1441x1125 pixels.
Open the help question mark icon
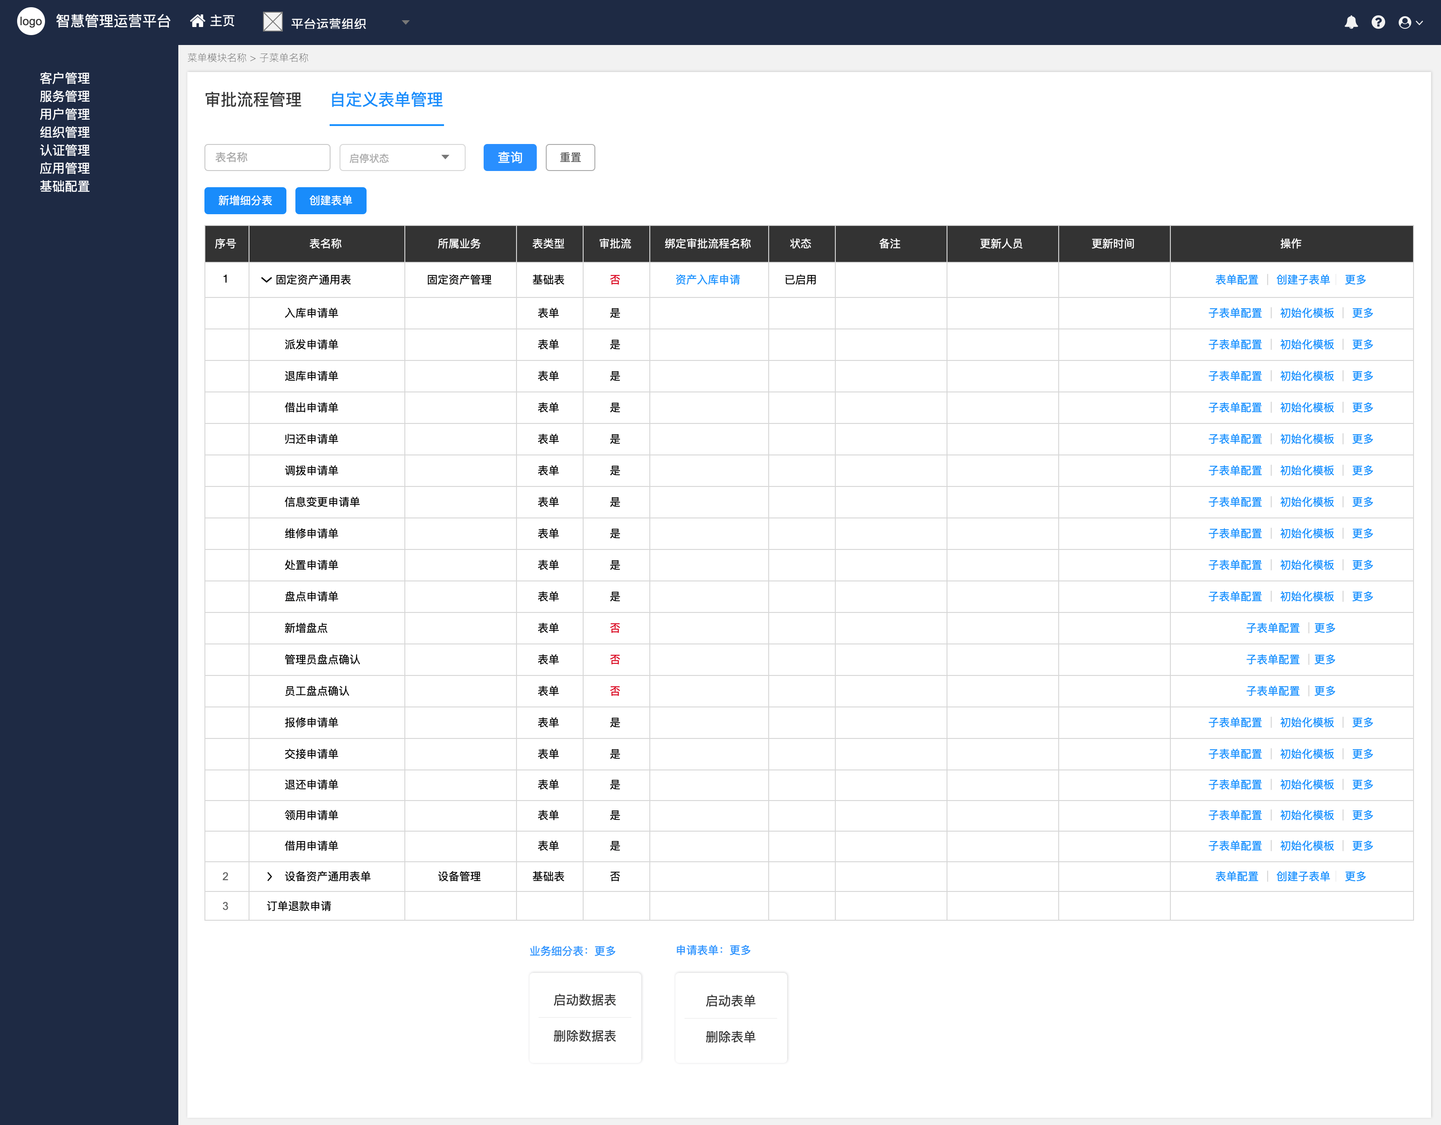(1378, 22)
